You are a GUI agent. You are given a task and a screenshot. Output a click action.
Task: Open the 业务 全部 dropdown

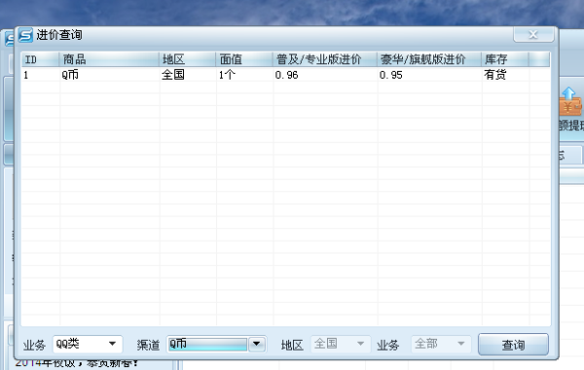point(441,344)
